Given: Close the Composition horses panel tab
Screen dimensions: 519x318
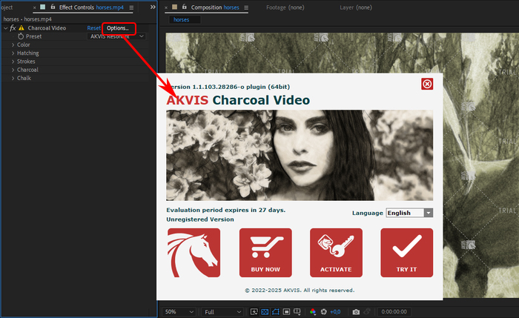Looking at the screenshot, I should (x=166, y=7).
